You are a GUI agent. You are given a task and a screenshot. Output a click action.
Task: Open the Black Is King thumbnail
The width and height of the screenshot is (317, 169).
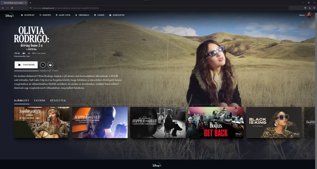coord(274,122)
